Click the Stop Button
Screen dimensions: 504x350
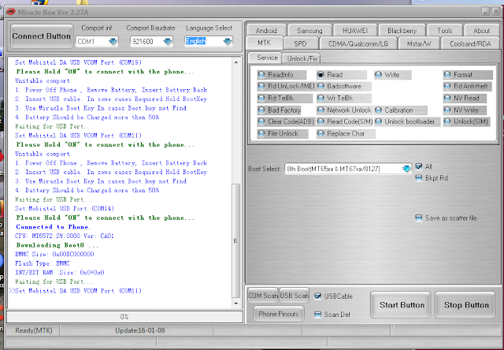point(466,305)
